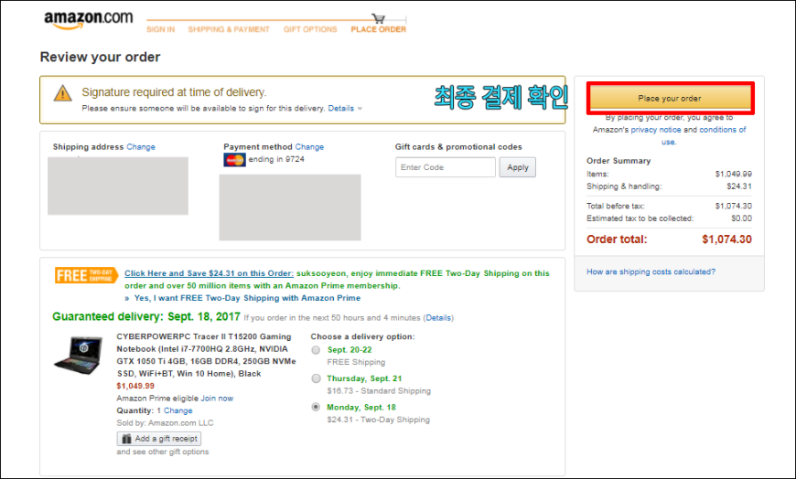Click Join now for Amazon Prime
This screenshot has height=479, width=796.
tap(217, 399)
